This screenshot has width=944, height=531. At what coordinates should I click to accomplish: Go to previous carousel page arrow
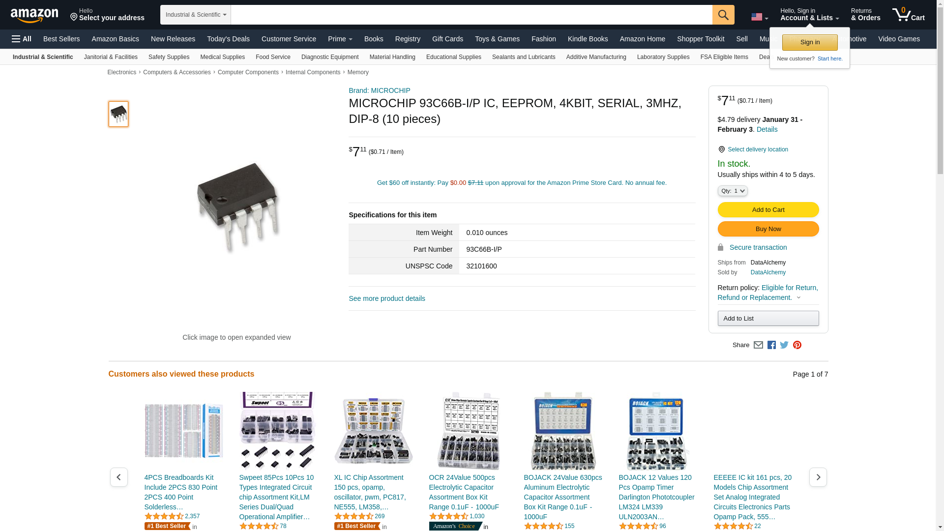pyautogui.click(x=119, y=477)
